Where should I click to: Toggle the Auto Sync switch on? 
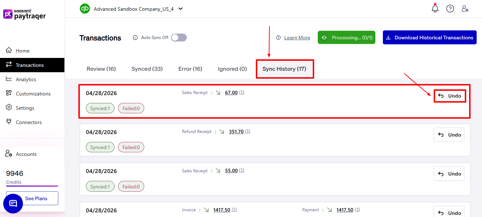(x=179, y=38)
